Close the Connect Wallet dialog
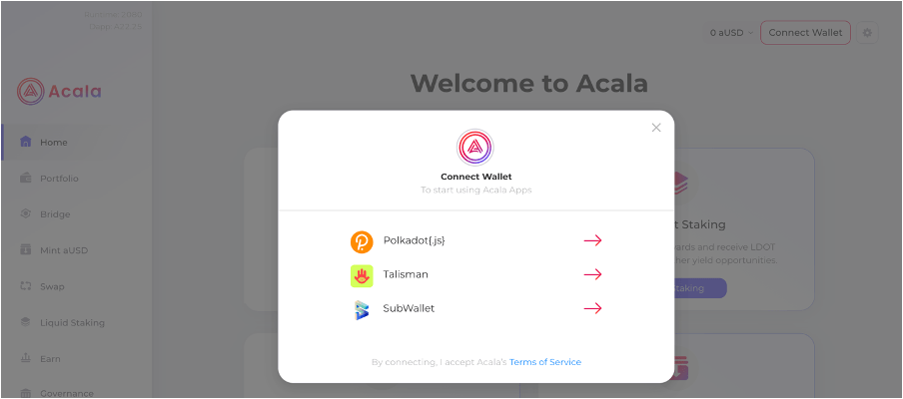This screenshot has height=399, width=903. (x=656, y=128)
